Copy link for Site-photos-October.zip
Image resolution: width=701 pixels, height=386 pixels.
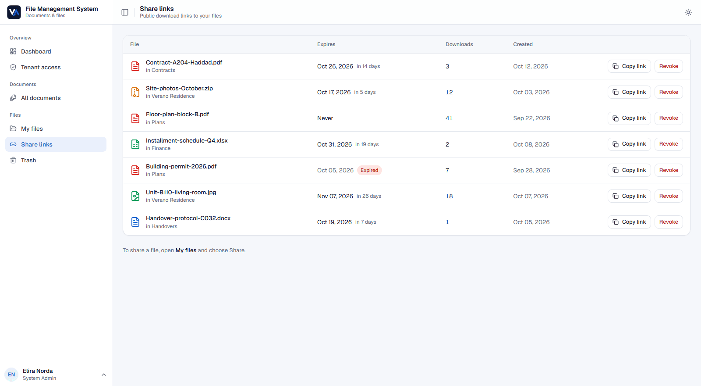pos(629,92)
